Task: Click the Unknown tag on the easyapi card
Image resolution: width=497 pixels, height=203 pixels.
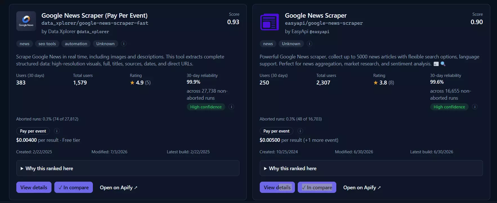Action: 291,44
